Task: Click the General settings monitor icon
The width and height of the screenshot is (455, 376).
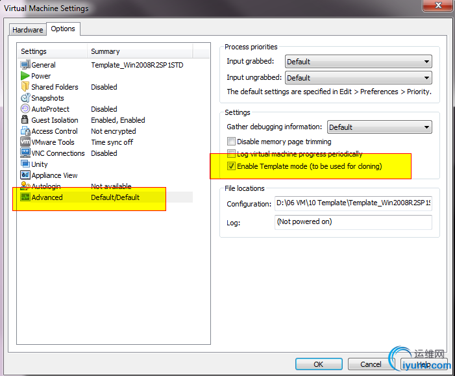Action: pyautogui.click(x=25, y=64)
